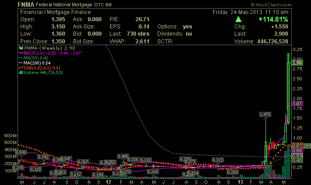Select the VWAP value 2.611

tap(142, 42)
